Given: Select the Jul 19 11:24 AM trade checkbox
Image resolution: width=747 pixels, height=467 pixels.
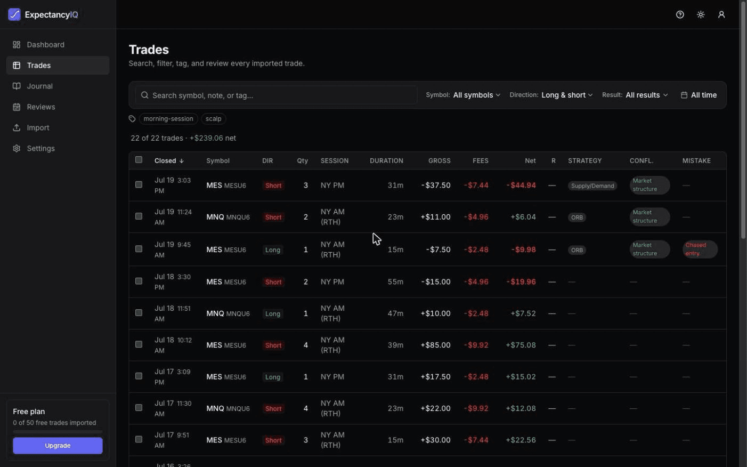Looking at the screenshot, I should (139, 216).
